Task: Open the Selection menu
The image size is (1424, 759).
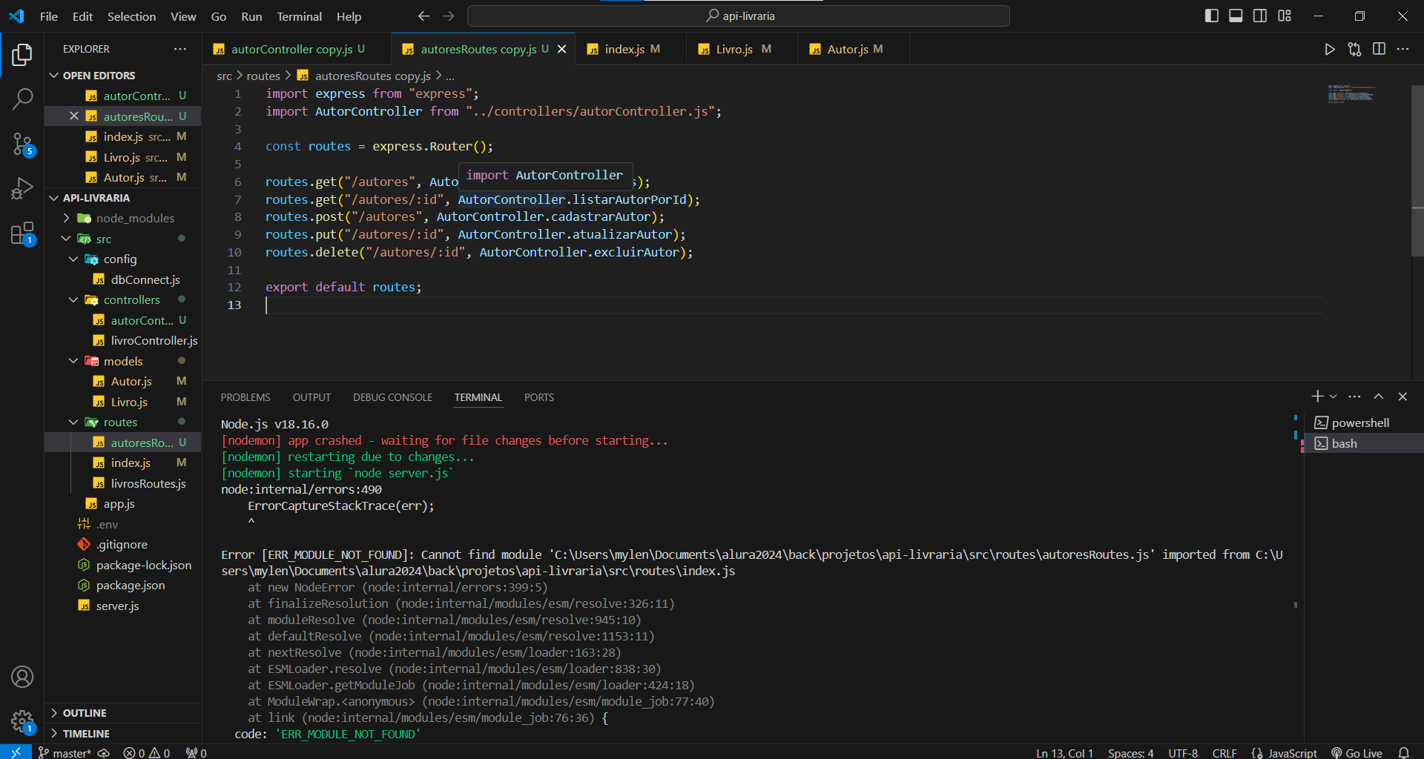Action: [131, 16]
